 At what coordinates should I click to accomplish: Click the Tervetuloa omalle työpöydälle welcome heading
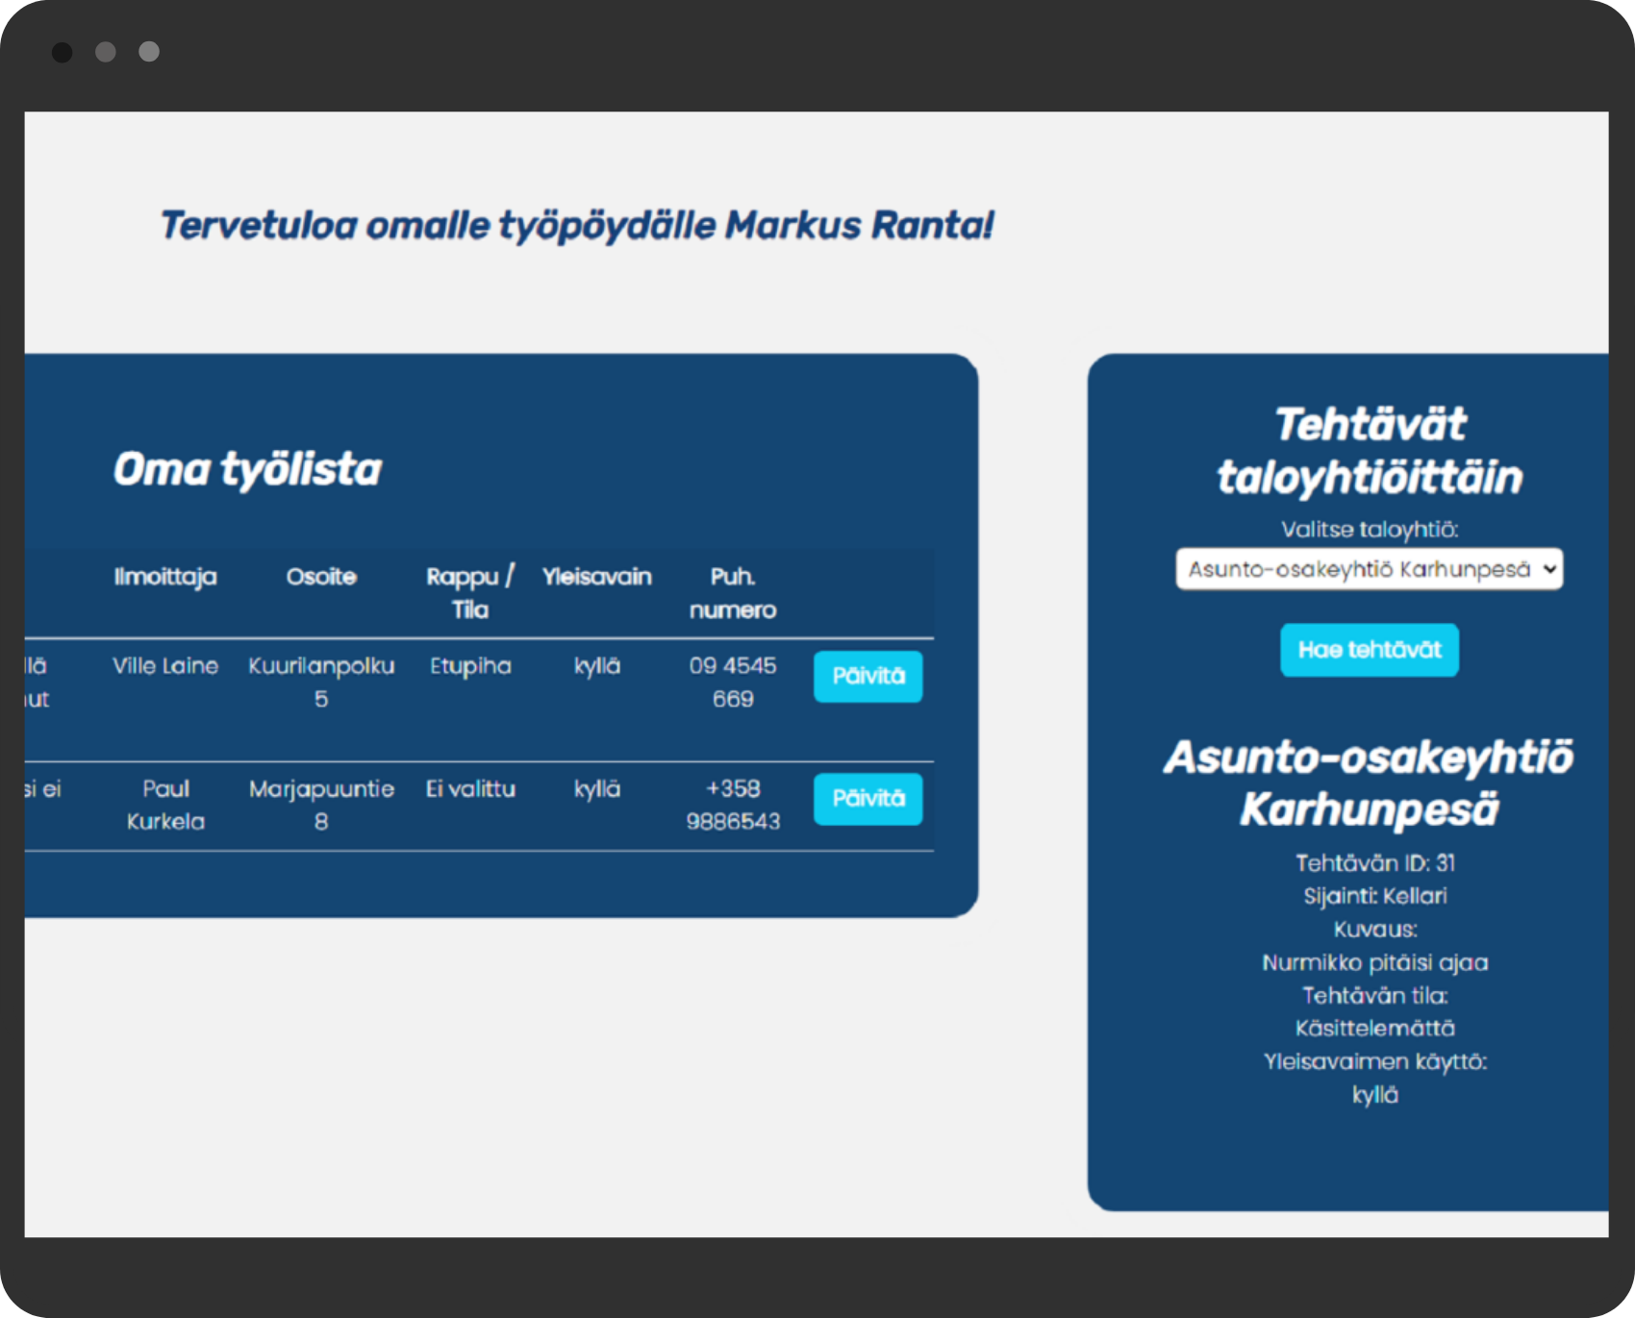576,226
